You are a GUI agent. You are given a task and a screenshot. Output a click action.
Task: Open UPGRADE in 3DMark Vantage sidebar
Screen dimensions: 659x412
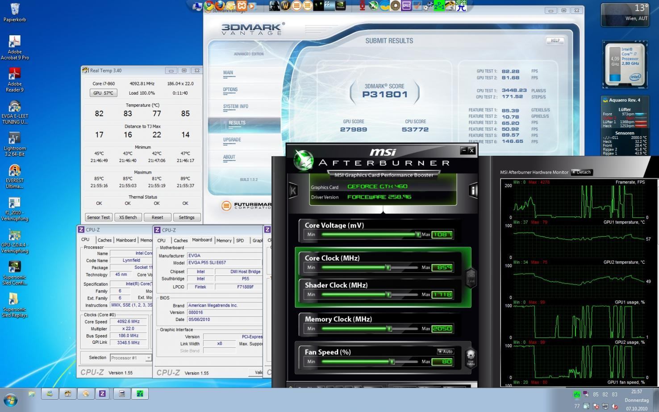coord(232,140)
